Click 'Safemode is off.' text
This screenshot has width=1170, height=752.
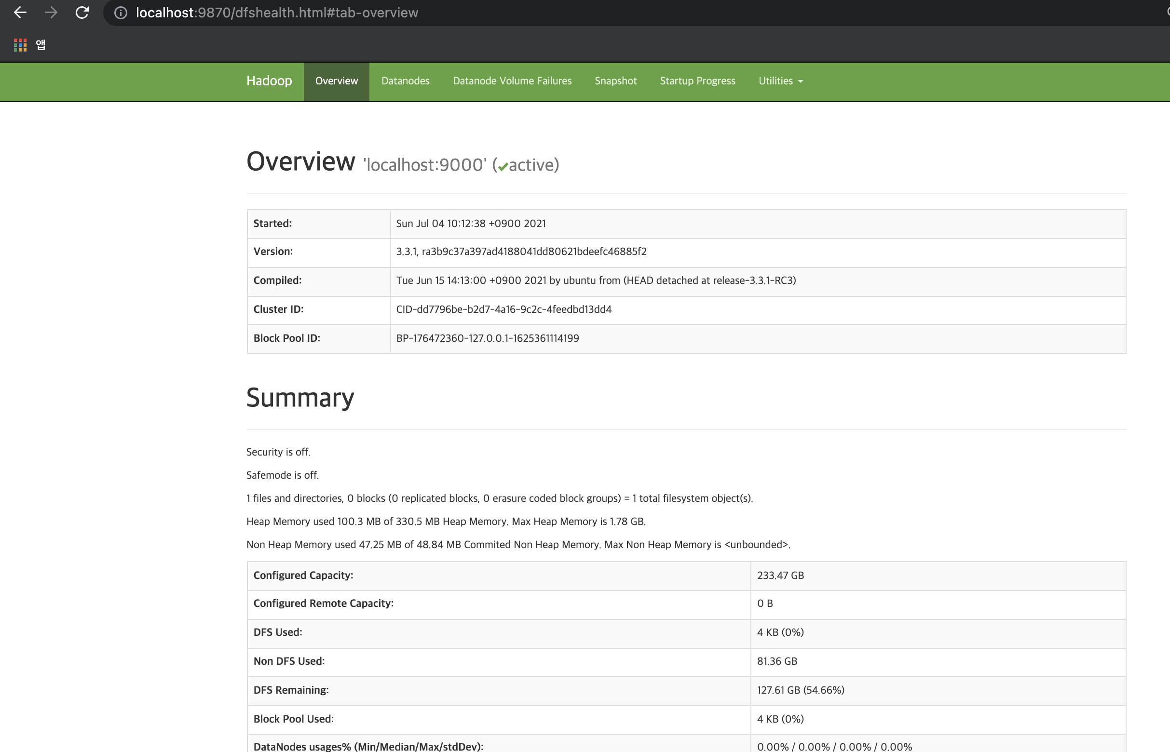[282, 475]
